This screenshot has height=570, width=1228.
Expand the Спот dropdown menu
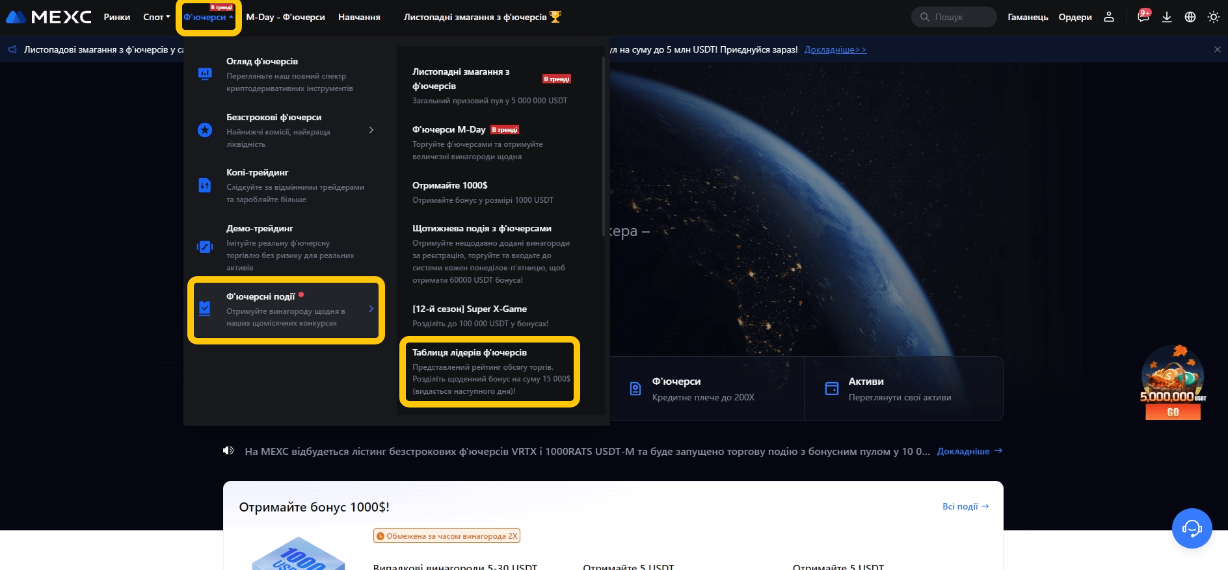pos(156,17)
